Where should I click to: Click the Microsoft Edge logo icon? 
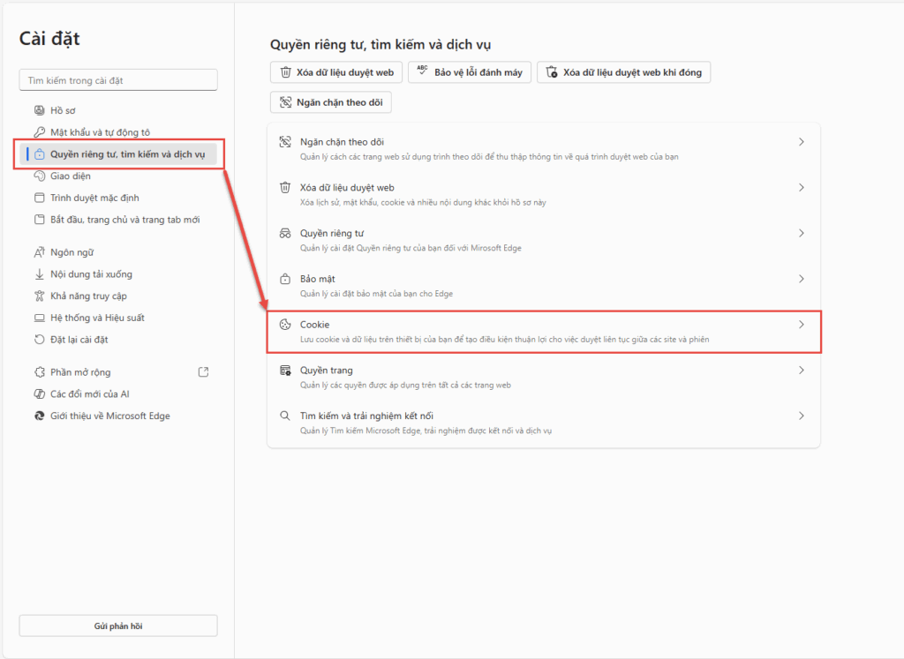tap(39, 416)
